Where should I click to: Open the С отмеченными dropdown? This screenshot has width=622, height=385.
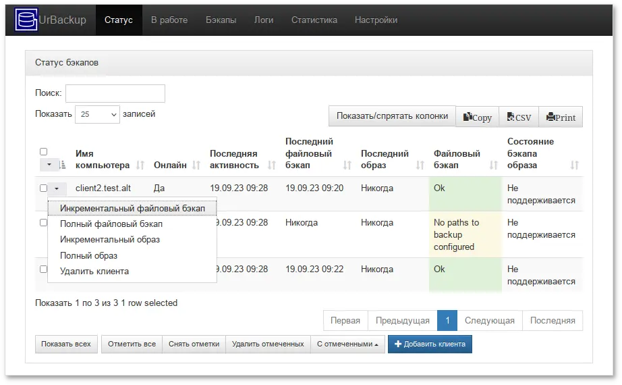tap(347, 344)
